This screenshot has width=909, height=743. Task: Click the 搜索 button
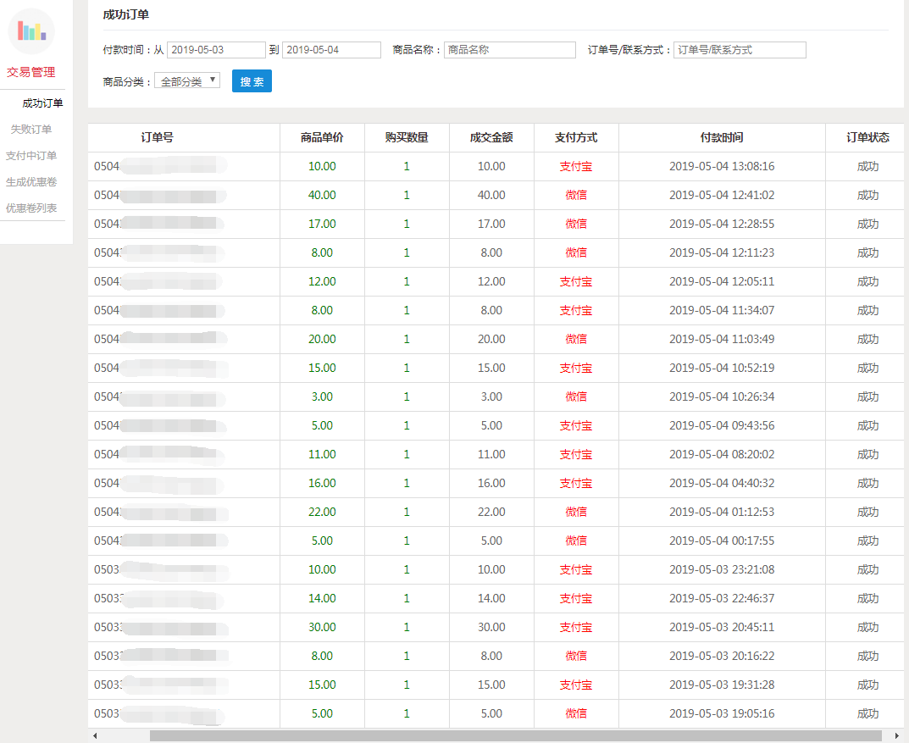pyautogui.click(x=252, y=81)
